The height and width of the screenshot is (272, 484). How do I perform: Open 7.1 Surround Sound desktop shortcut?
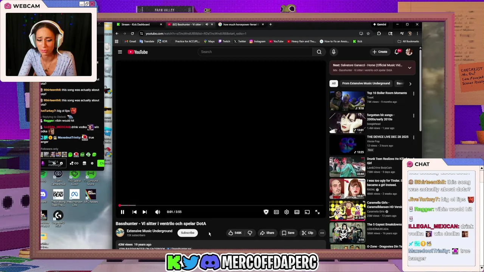tap(90, 178)
